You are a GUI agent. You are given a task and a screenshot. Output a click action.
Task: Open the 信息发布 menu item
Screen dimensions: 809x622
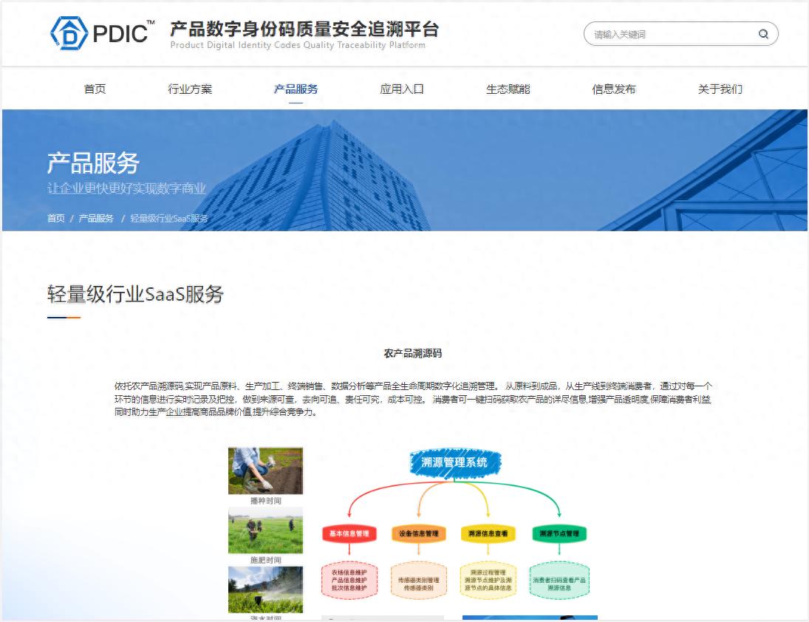click(x=614, y=89)
